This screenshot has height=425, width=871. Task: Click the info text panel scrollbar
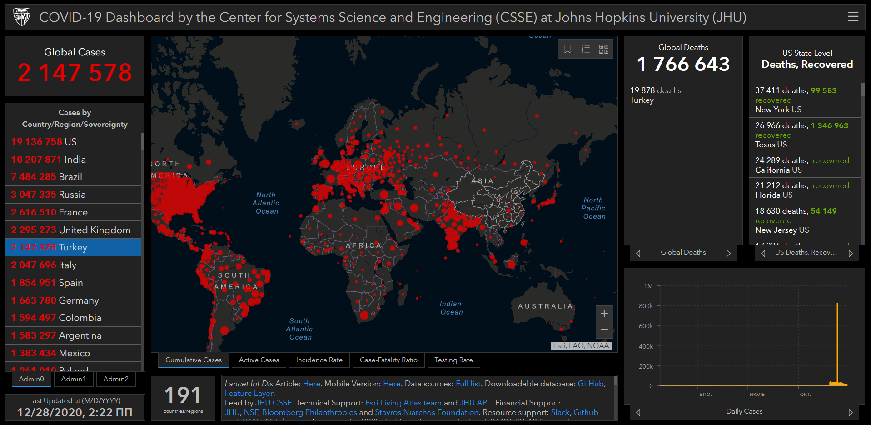tap(616, 381)
